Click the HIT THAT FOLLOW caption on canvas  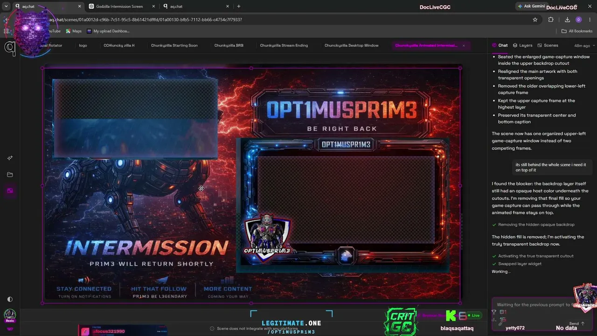(159, 289)
